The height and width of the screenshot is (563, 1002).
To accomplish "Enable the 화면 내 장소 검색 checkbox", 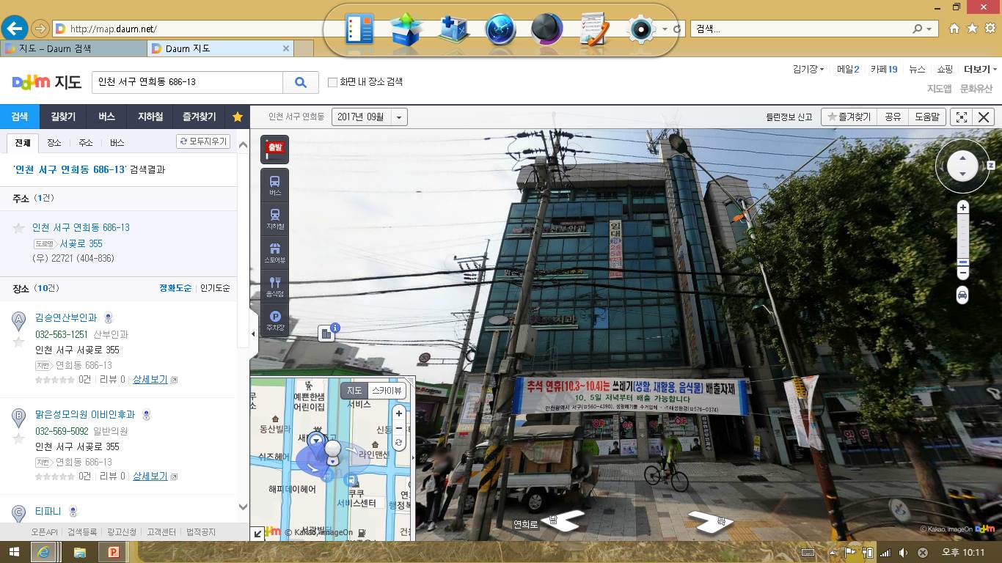I will click(332, 82).
